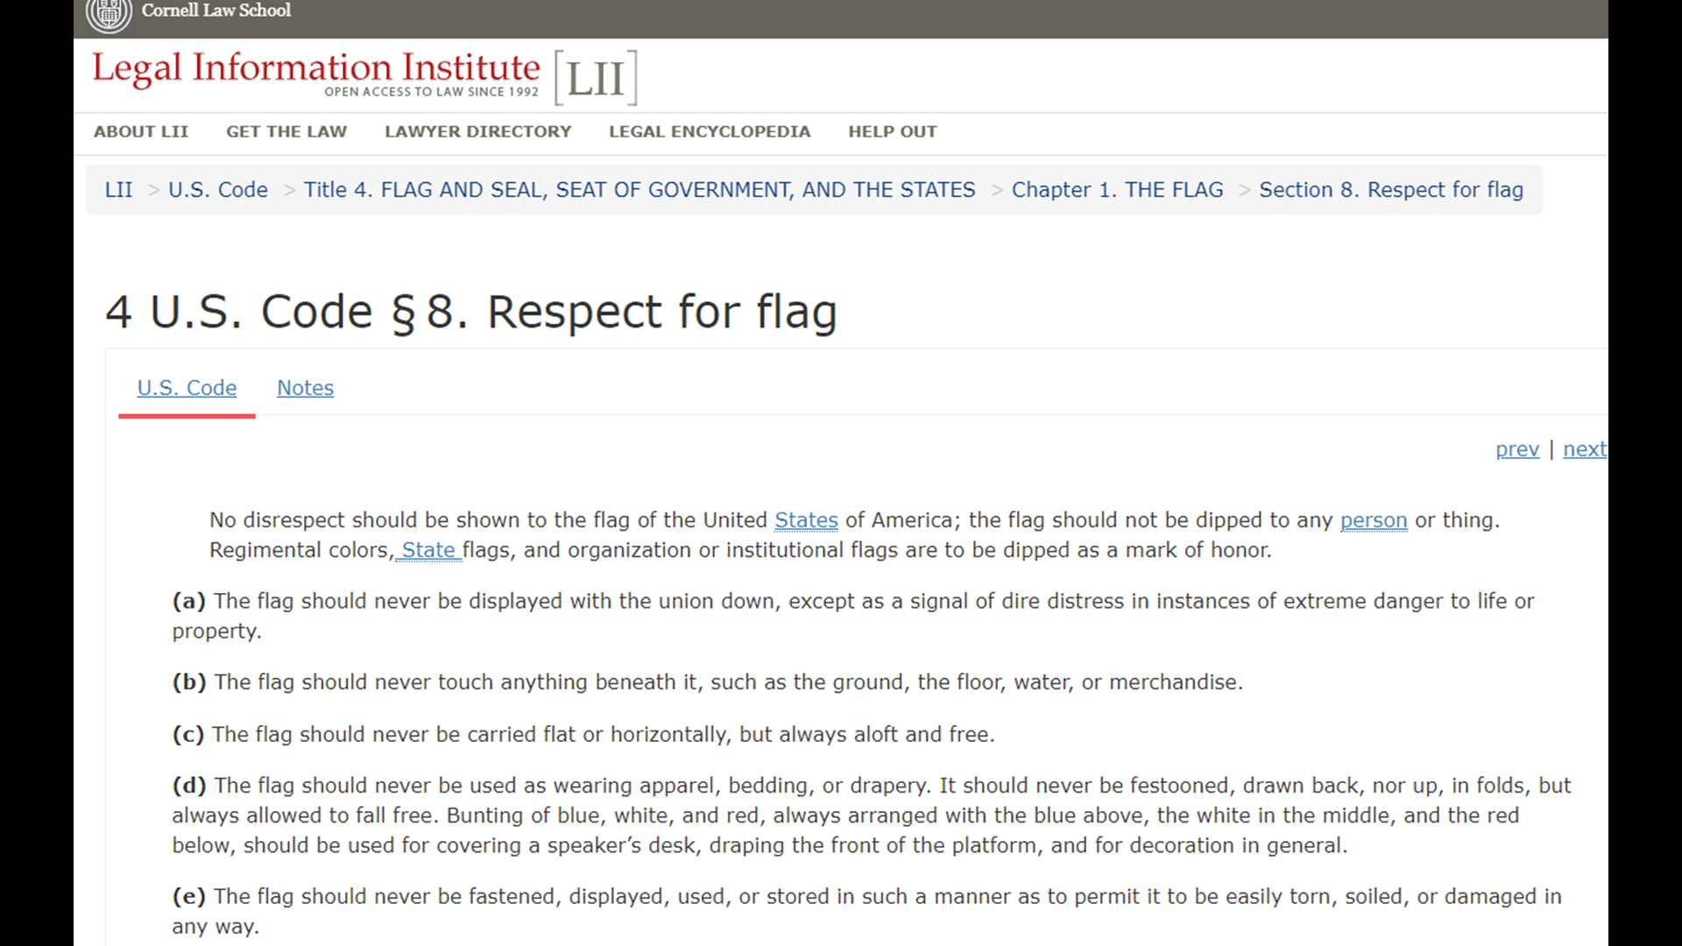
Task: Open the States definition link
Action: pyautogui.click(x=806, y=520)
